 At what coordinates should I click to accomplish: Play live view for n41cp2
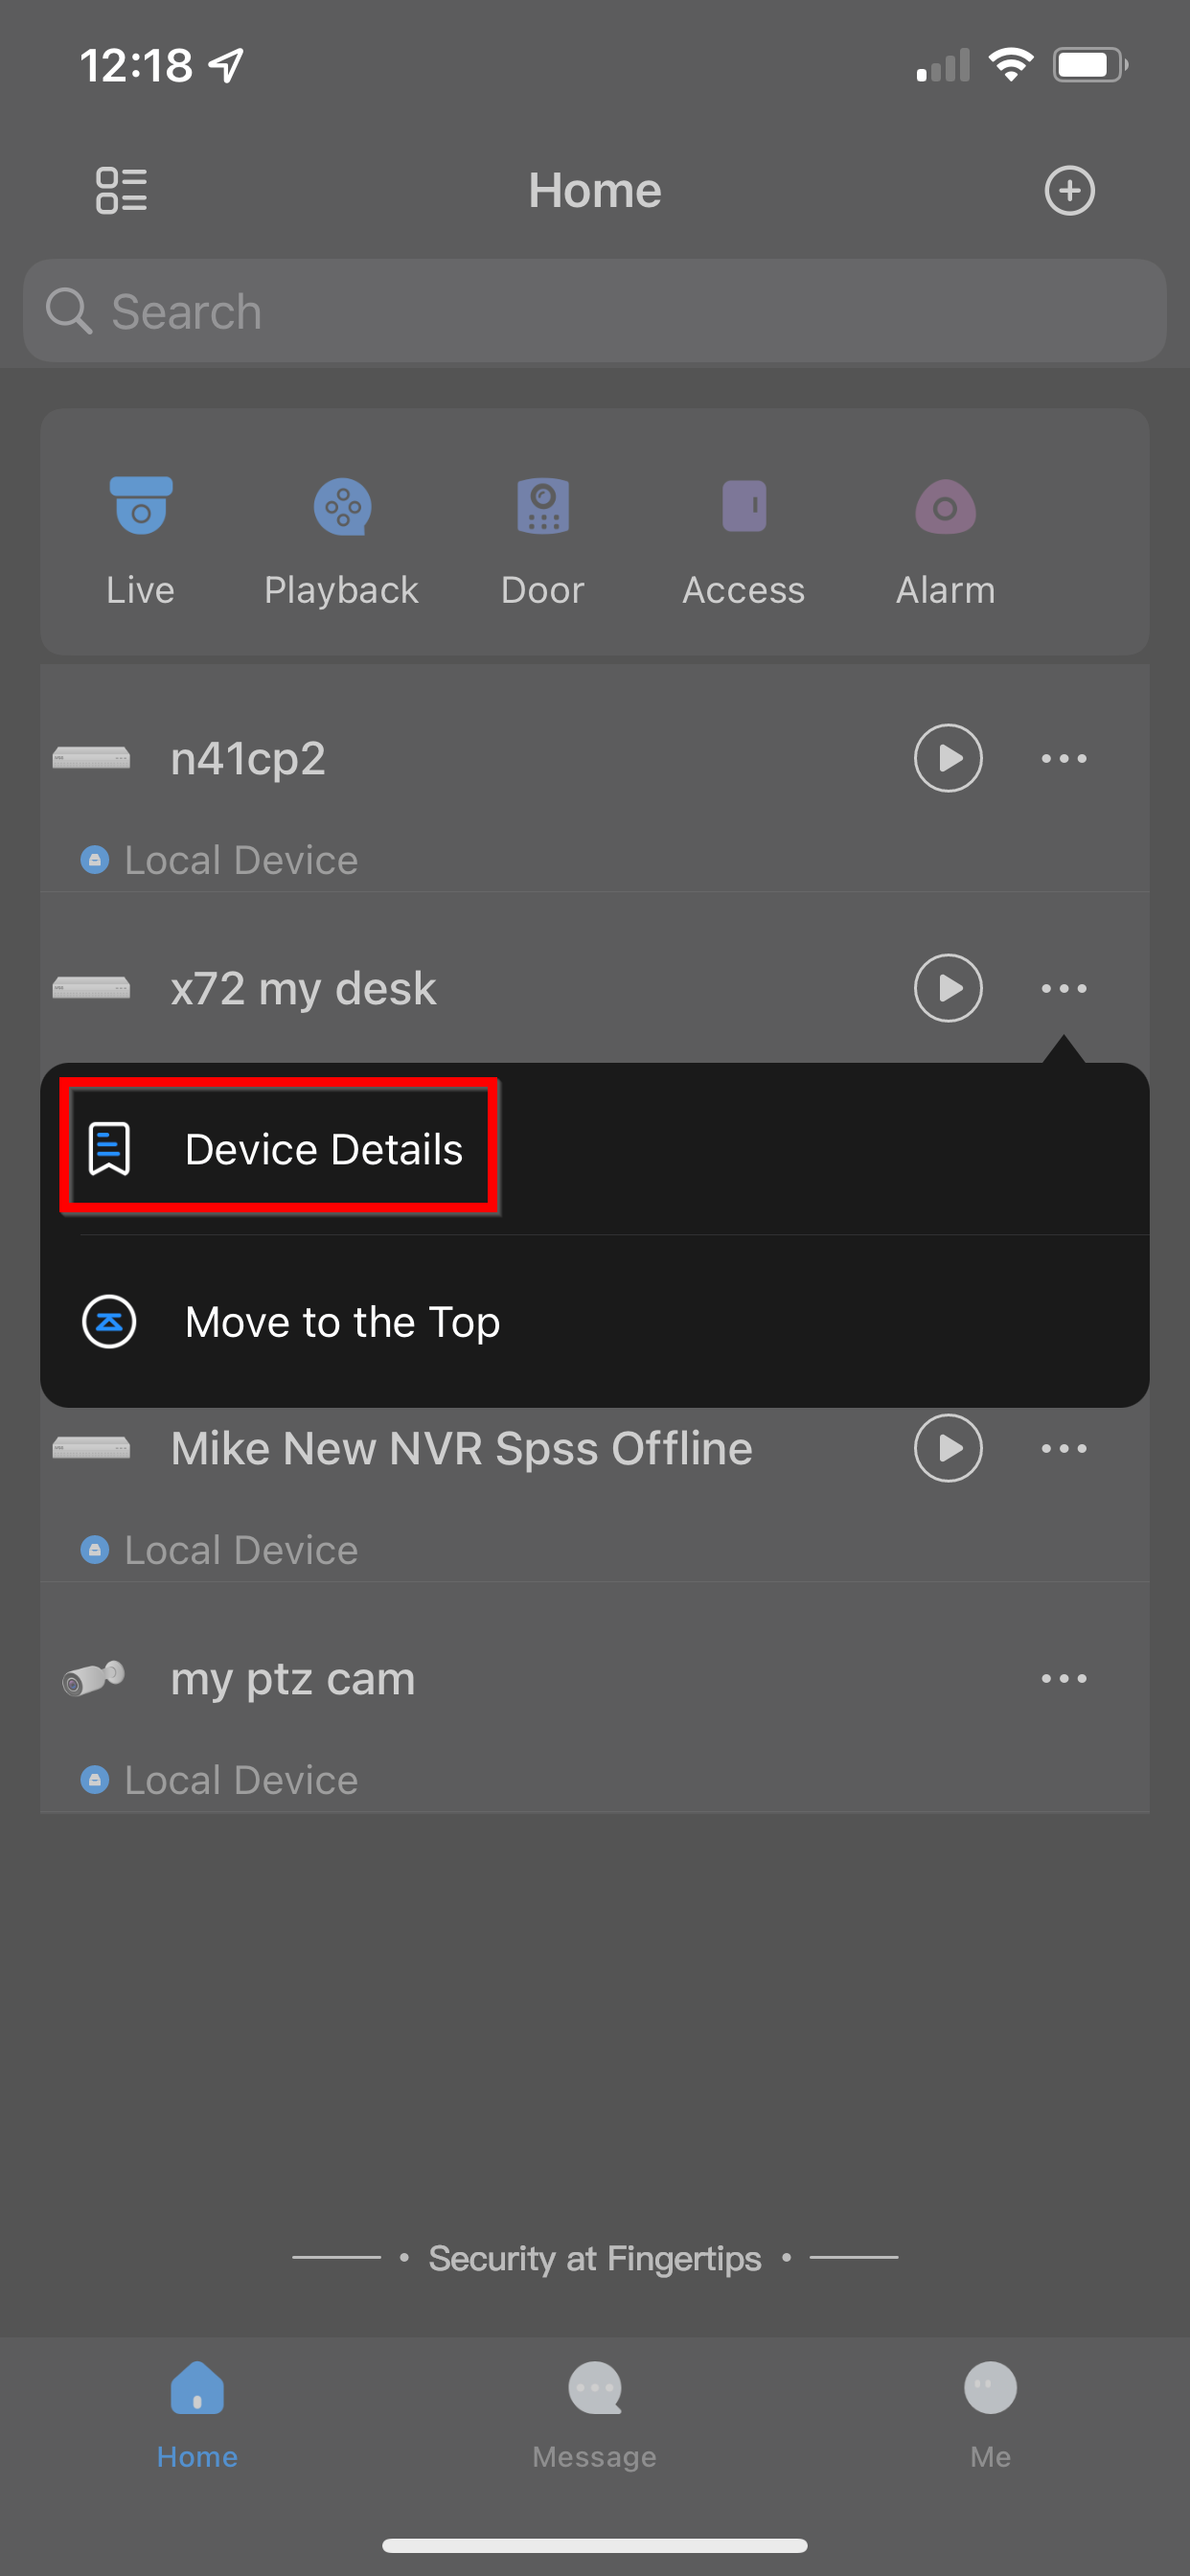tap(947, 758)
